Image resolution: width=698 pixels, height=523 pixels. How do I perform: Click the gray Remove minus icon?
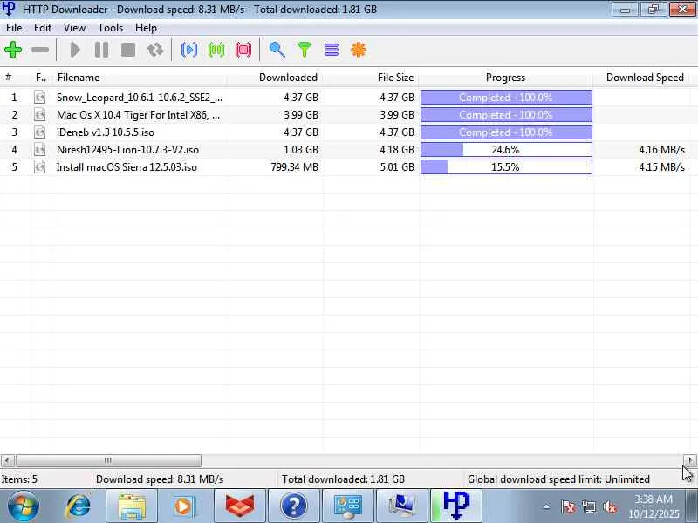[x=40, y=50]
